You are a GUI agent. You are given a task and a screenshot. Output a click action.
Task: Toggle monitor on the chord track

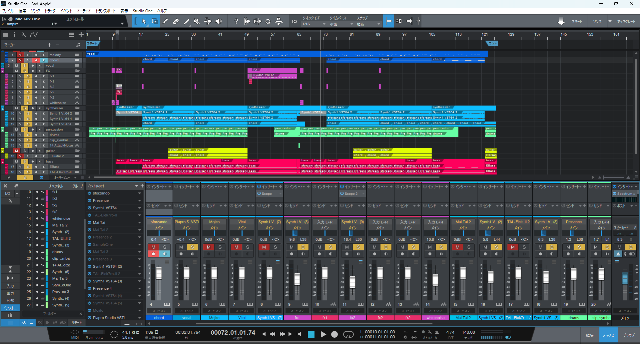coord(44,60)
